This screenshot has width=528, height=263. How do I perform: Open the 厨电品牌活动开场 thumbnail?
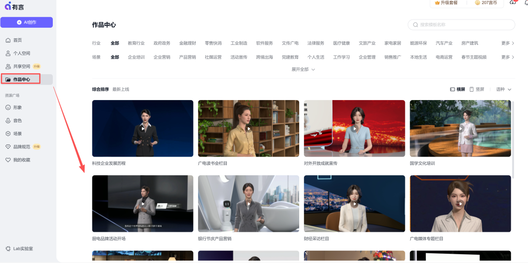click(143, 203)
